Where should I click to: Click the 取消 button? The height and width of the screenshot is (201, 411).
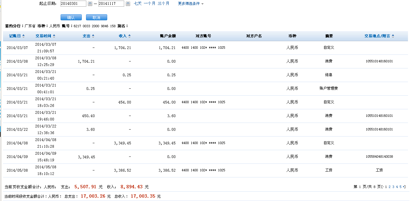[96, 18]
